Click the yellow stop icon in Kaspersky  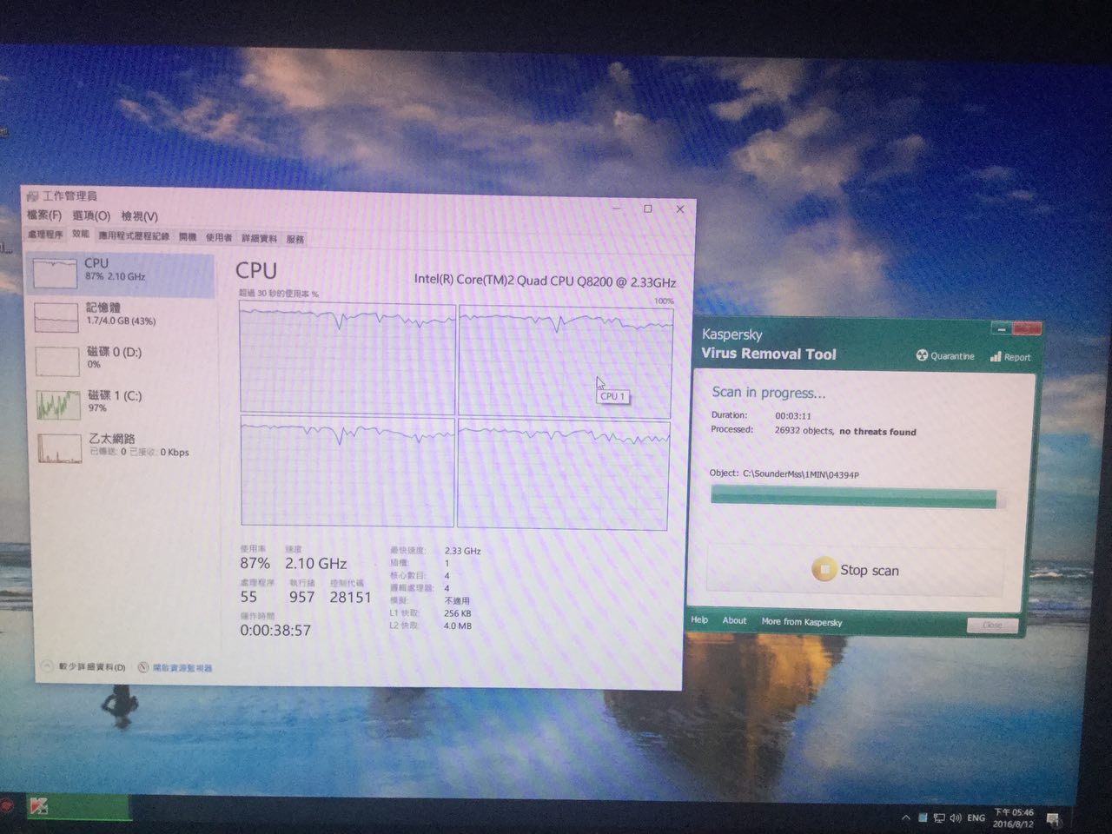823,569
